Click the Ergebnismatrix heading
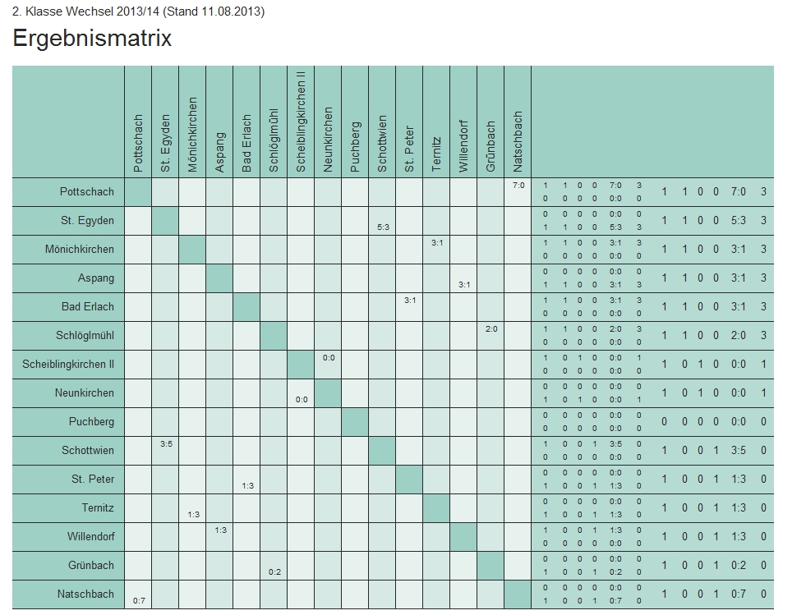 pyautogui.click(x=92, y=39)
